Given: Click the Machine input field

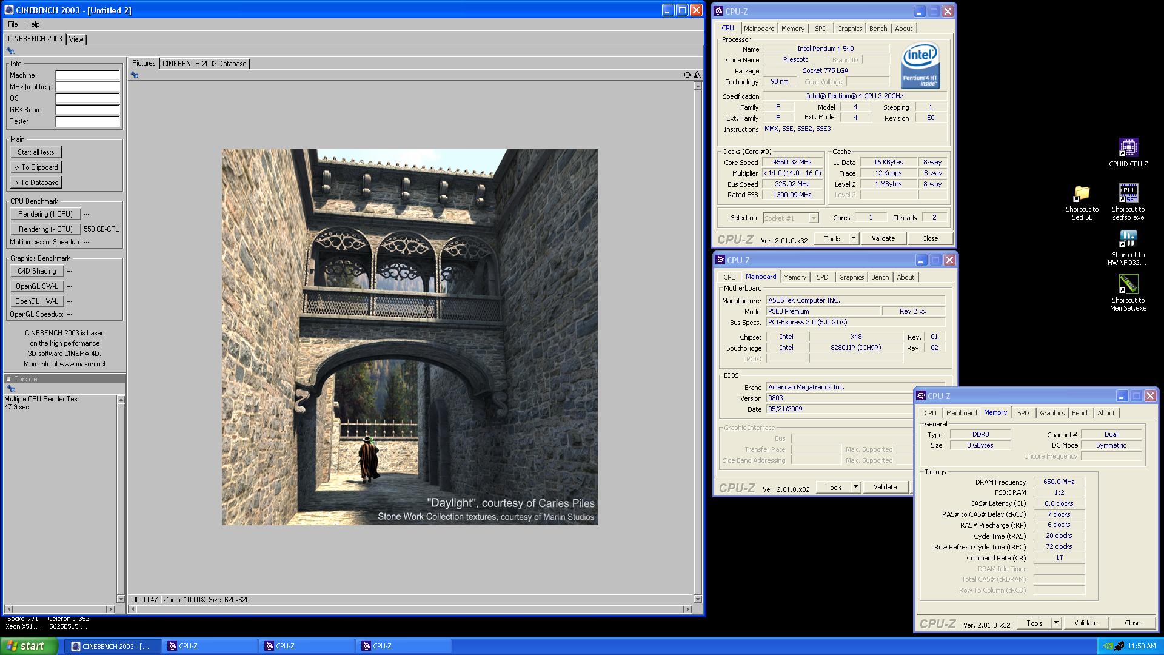Looking at the screenshot, I should click(88, 75).
